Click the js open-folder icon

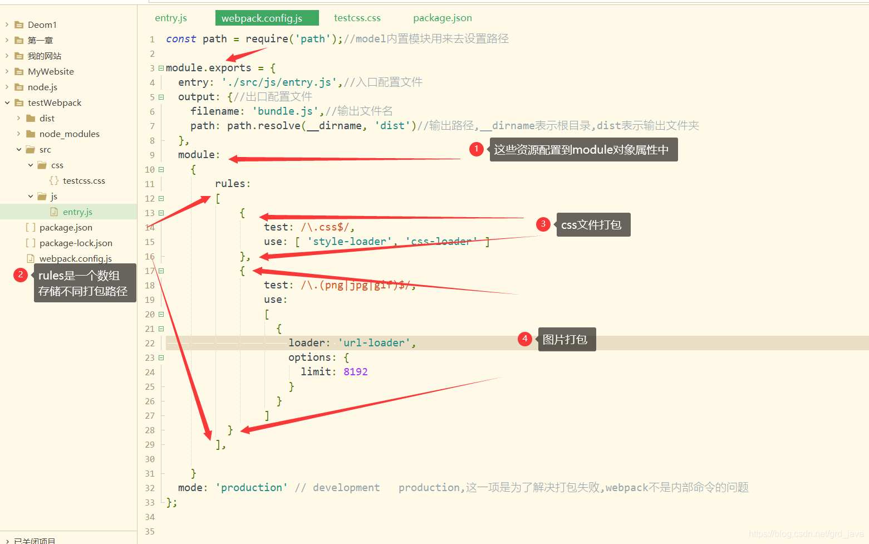42,196
